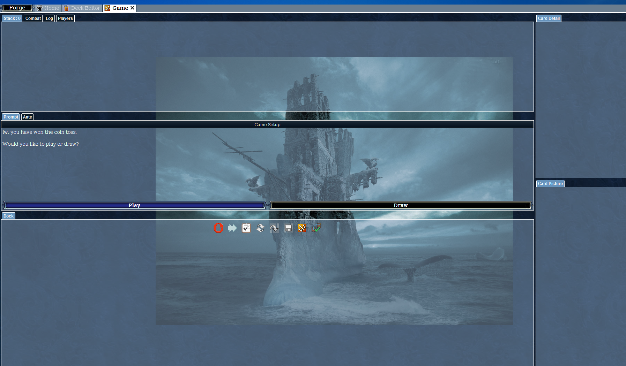Close the Game tab with X
This screenshot has width=626, height=366.
[132, 8]
